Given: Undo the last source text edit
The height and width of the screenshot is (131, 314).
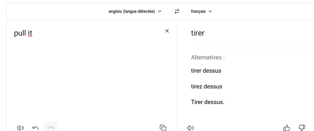Looking at the screenshot, I should (x=36, y=128).
